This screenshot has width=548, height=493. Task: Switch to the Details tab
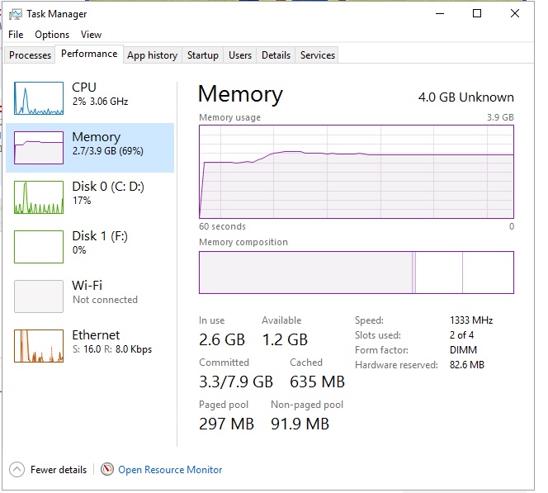tap(276, 55)
